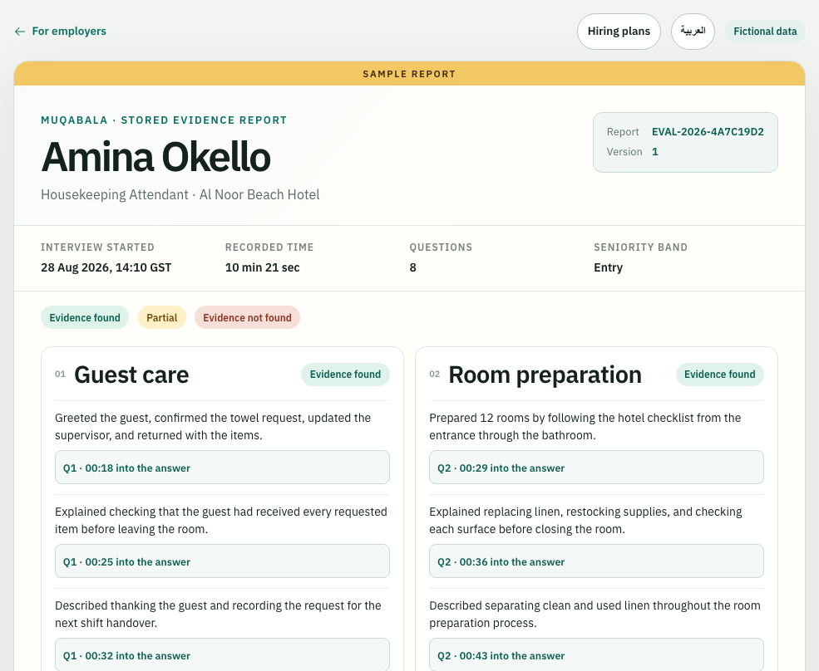Click the Version value 1
This screenshot has height=671, width=819.
pos(655,152)
